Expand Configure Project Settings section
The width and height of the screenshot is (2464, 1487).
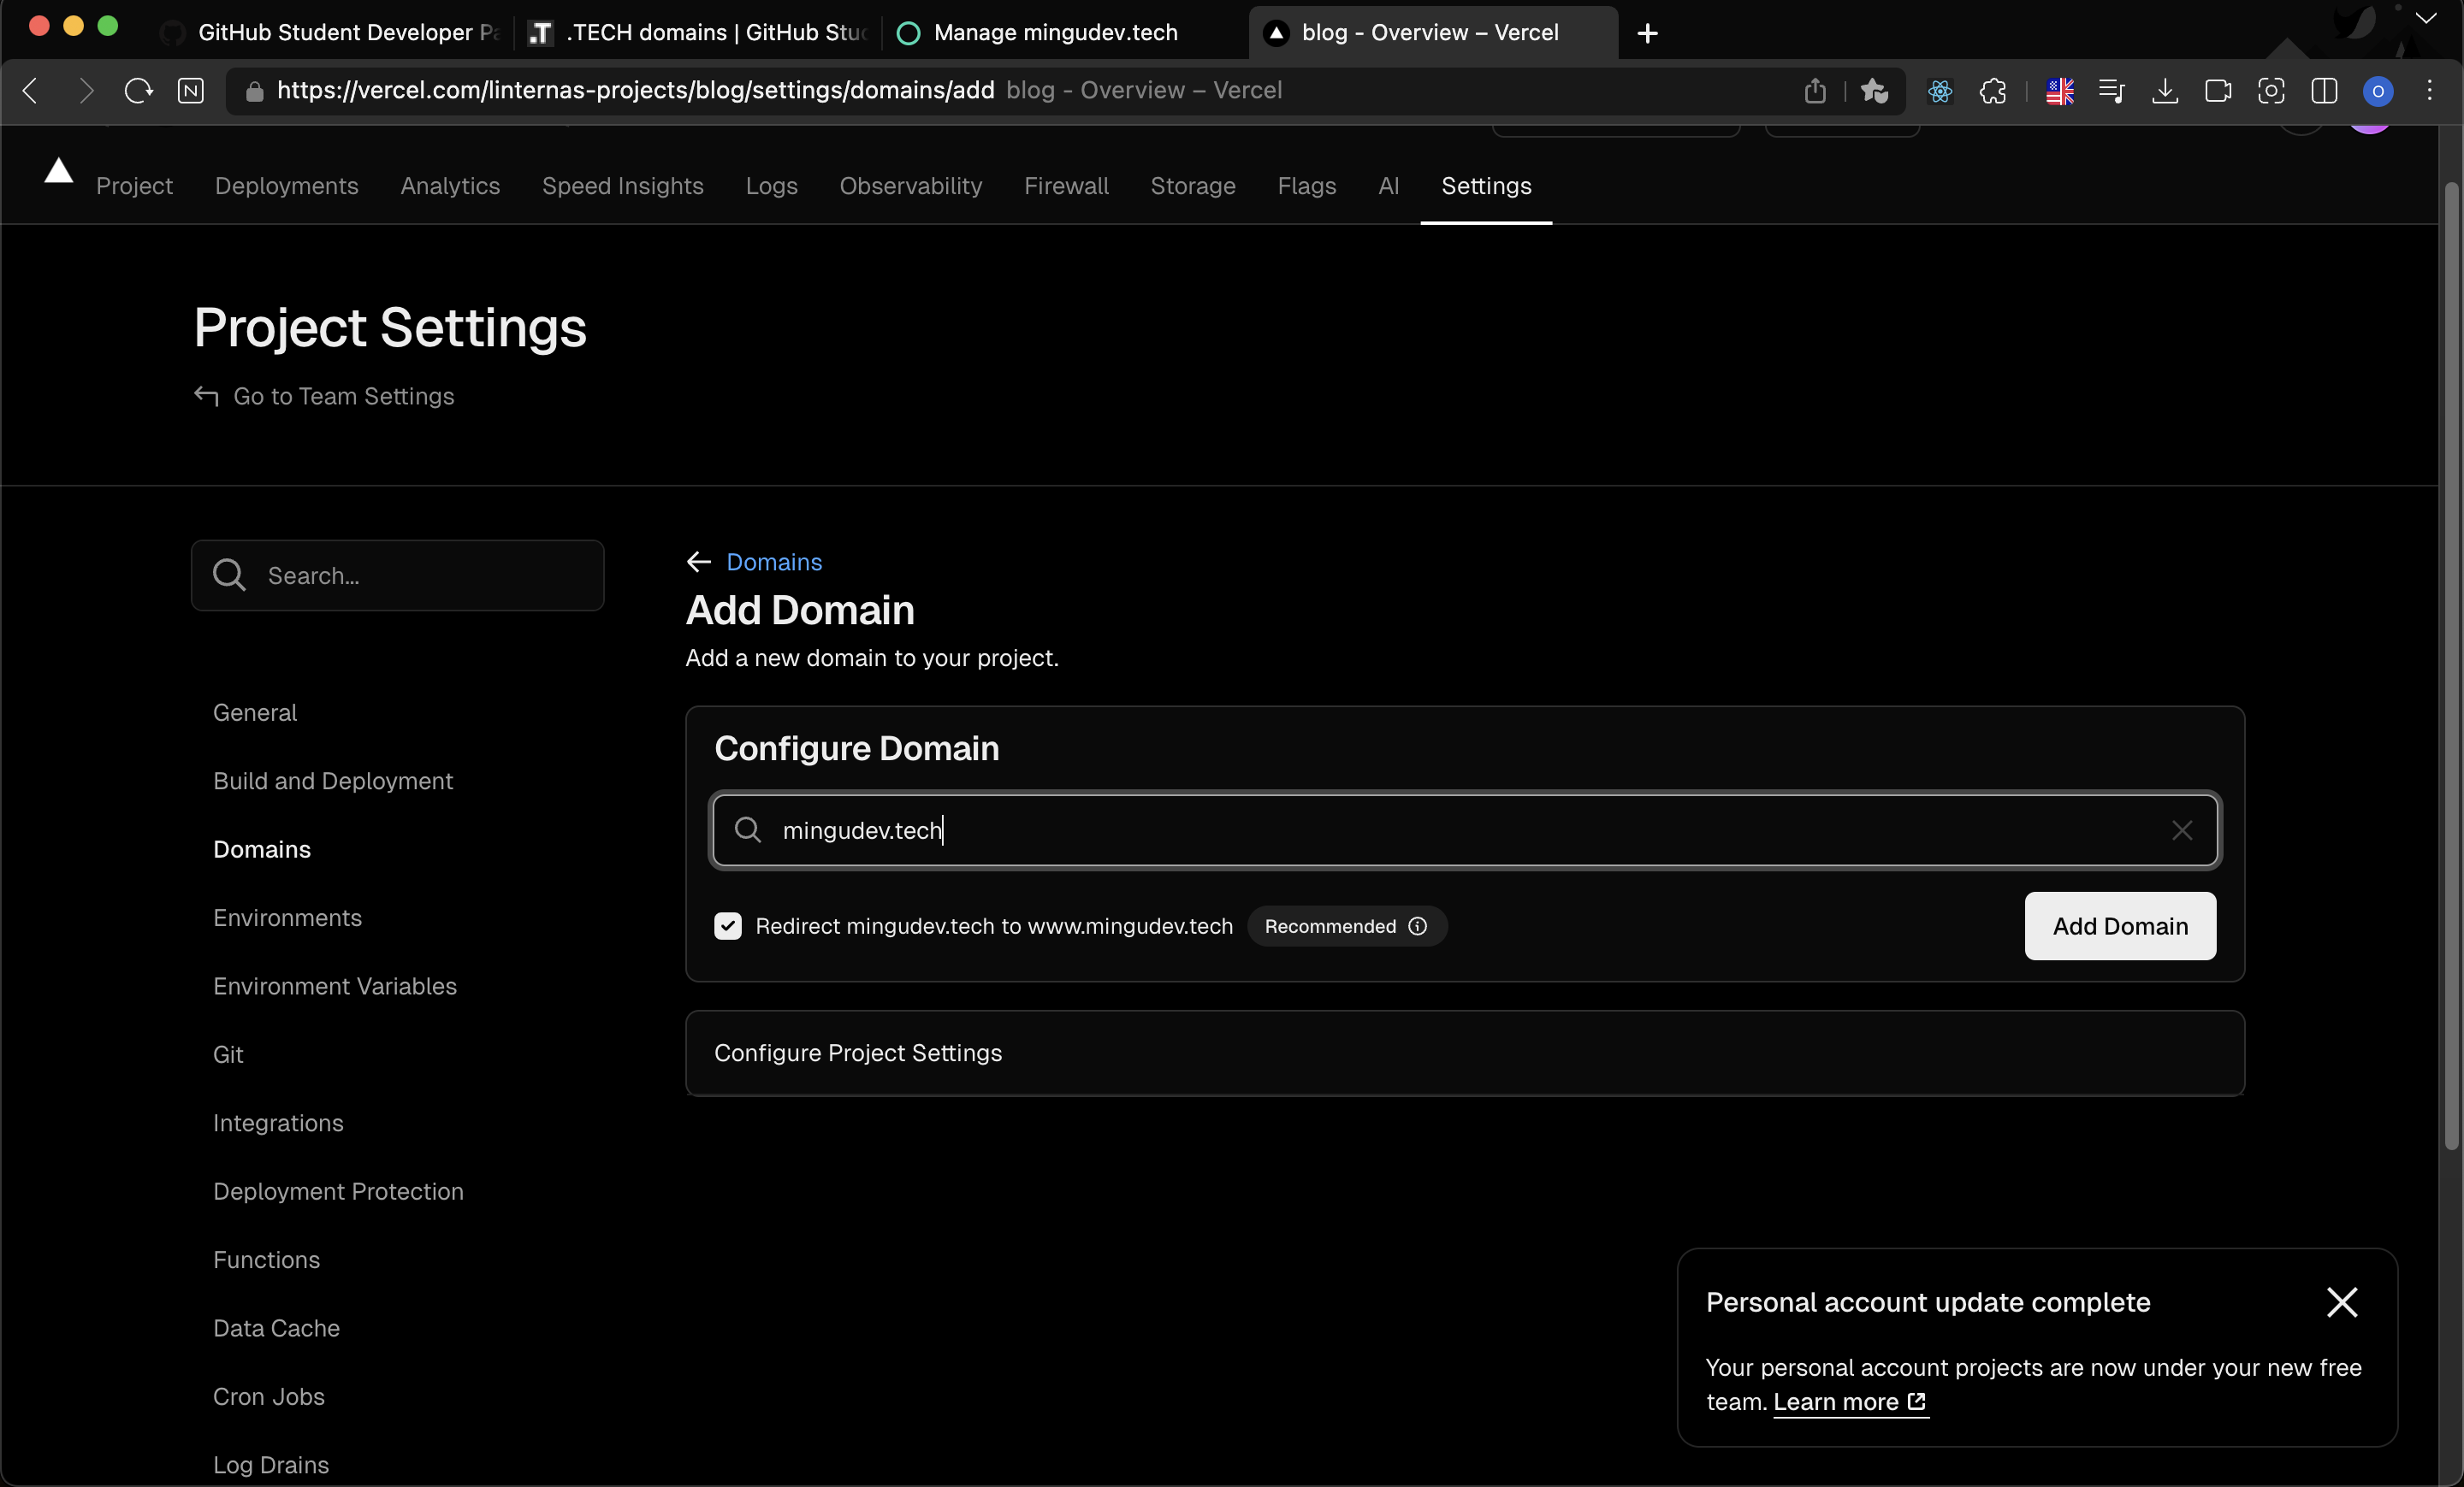(1464, 1053)
